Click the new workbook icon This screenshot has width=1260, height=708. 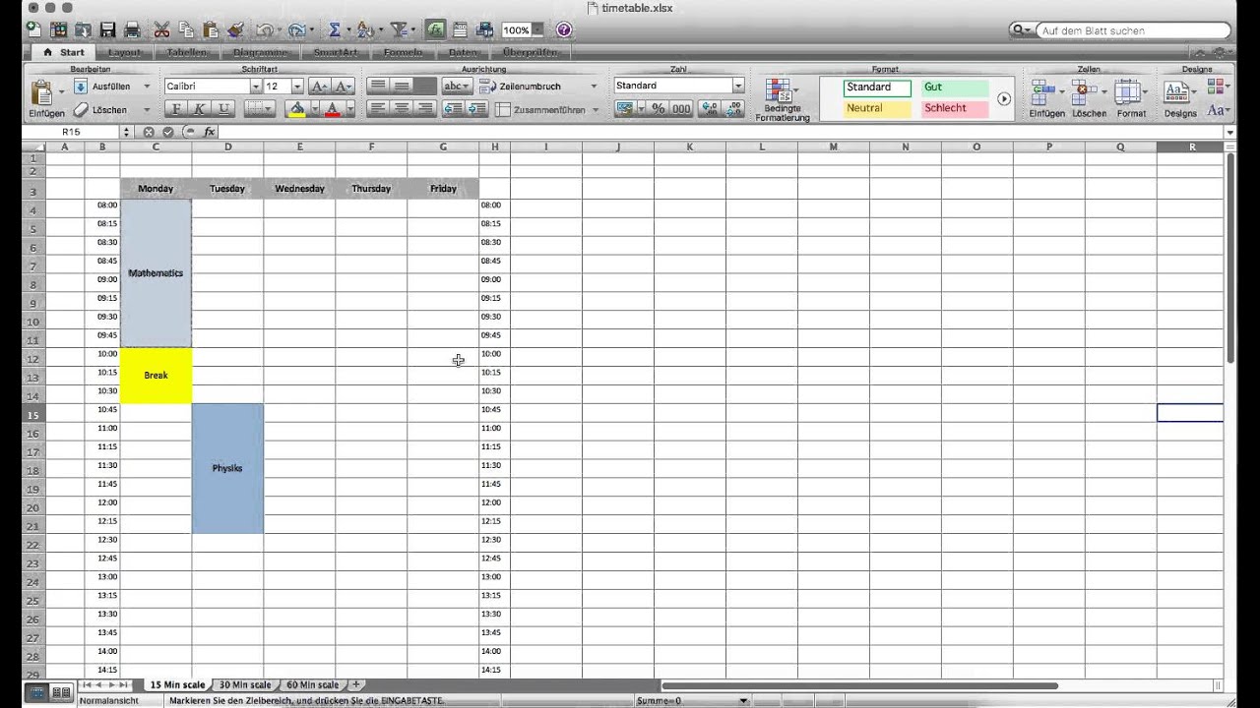tap(34, 30)
